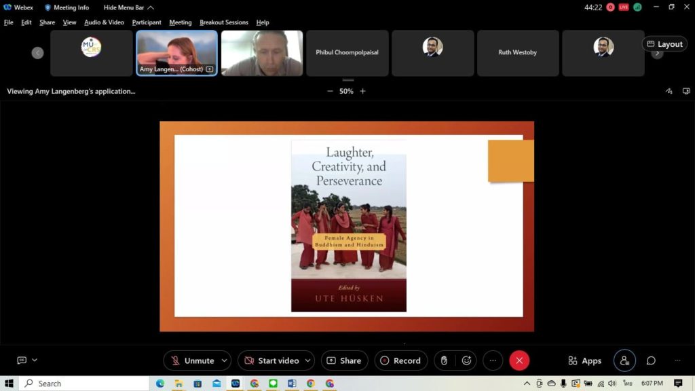Screen dimensions: 695x391
Task: Click the filmstrip collapse handle
Action: point(348,80)
